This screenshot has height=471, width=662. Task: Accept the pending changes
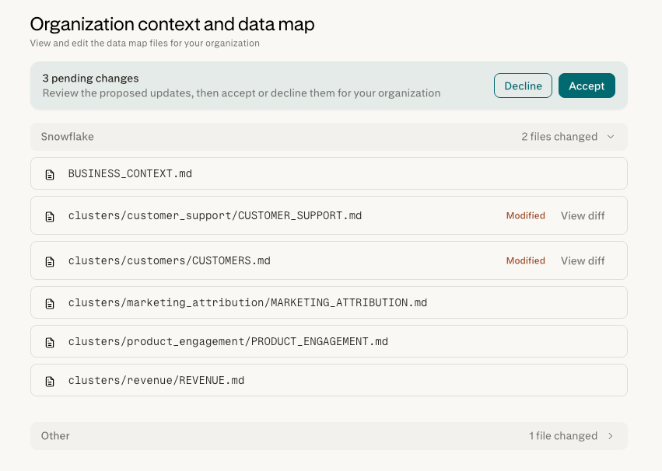tap(587, 85)
